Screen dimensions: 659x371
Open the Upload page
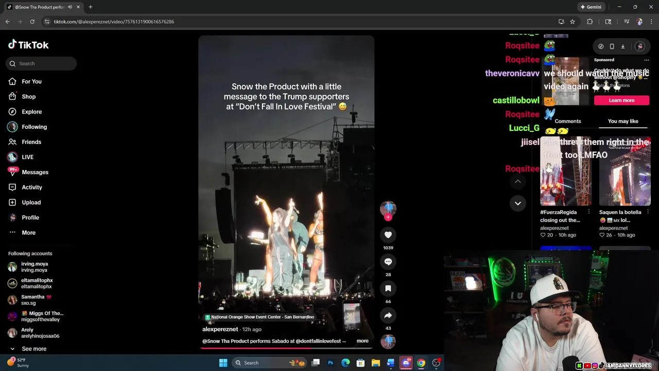click(x=24, y=203)
